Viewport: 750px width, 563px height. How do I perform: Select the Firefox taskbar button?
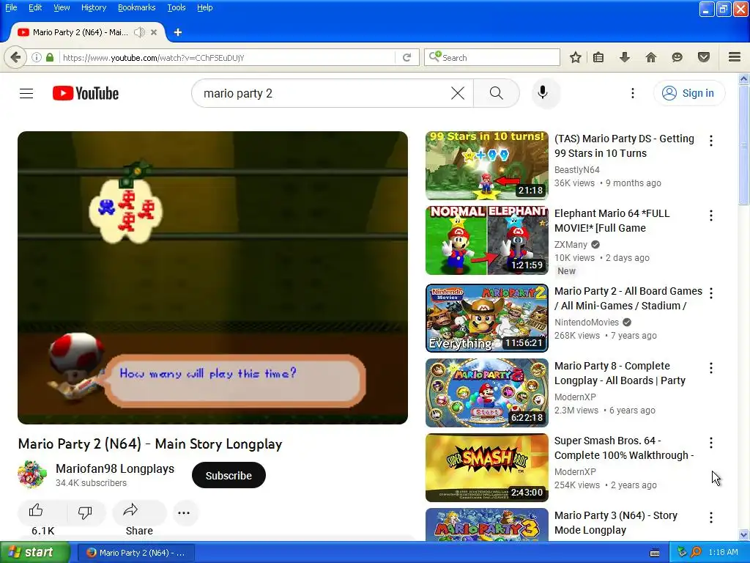pos(136,553)
